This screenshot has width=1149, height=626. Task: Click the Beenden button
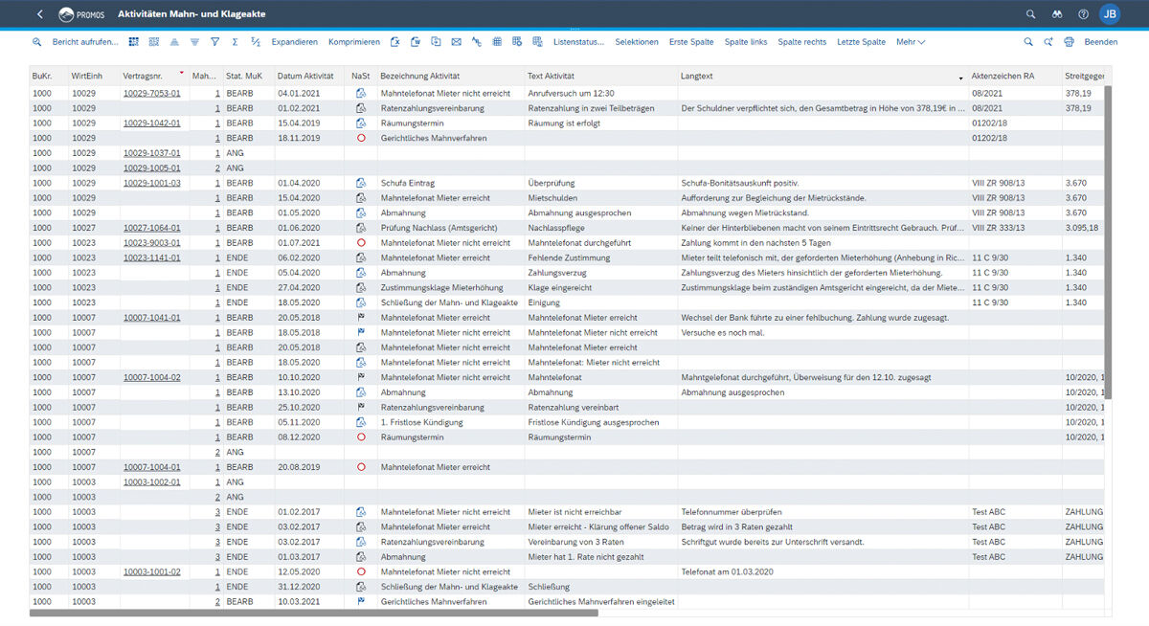tap(1100, 42)
